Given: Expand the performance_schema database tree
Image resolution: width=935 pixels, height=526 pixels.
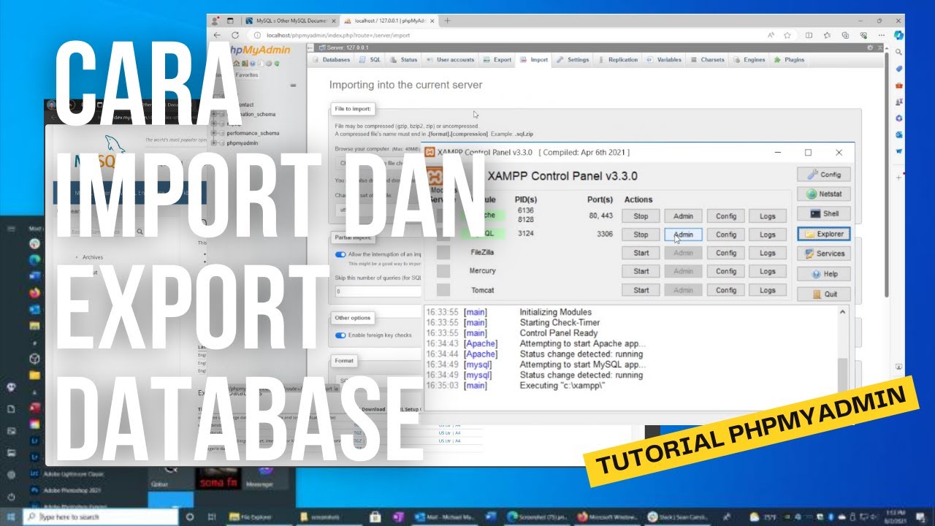Looking at the screenshot, I should click(x=214, y=134).
